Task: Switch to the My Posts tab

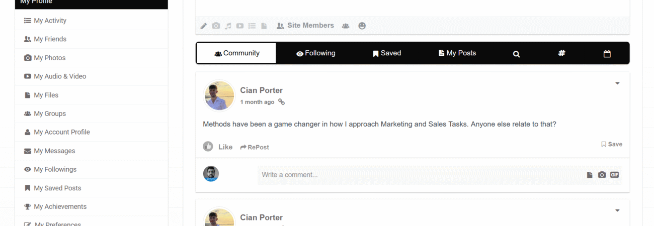Action: pos(457,53)
